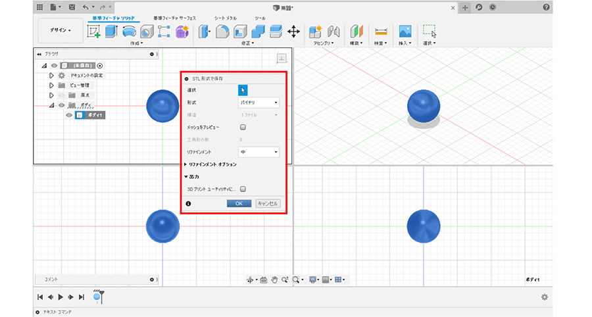The image size is (592, 317).
Task: Hide ボディ1 using its eye icon
Action: pyautogui.click(x=68, y=115)
